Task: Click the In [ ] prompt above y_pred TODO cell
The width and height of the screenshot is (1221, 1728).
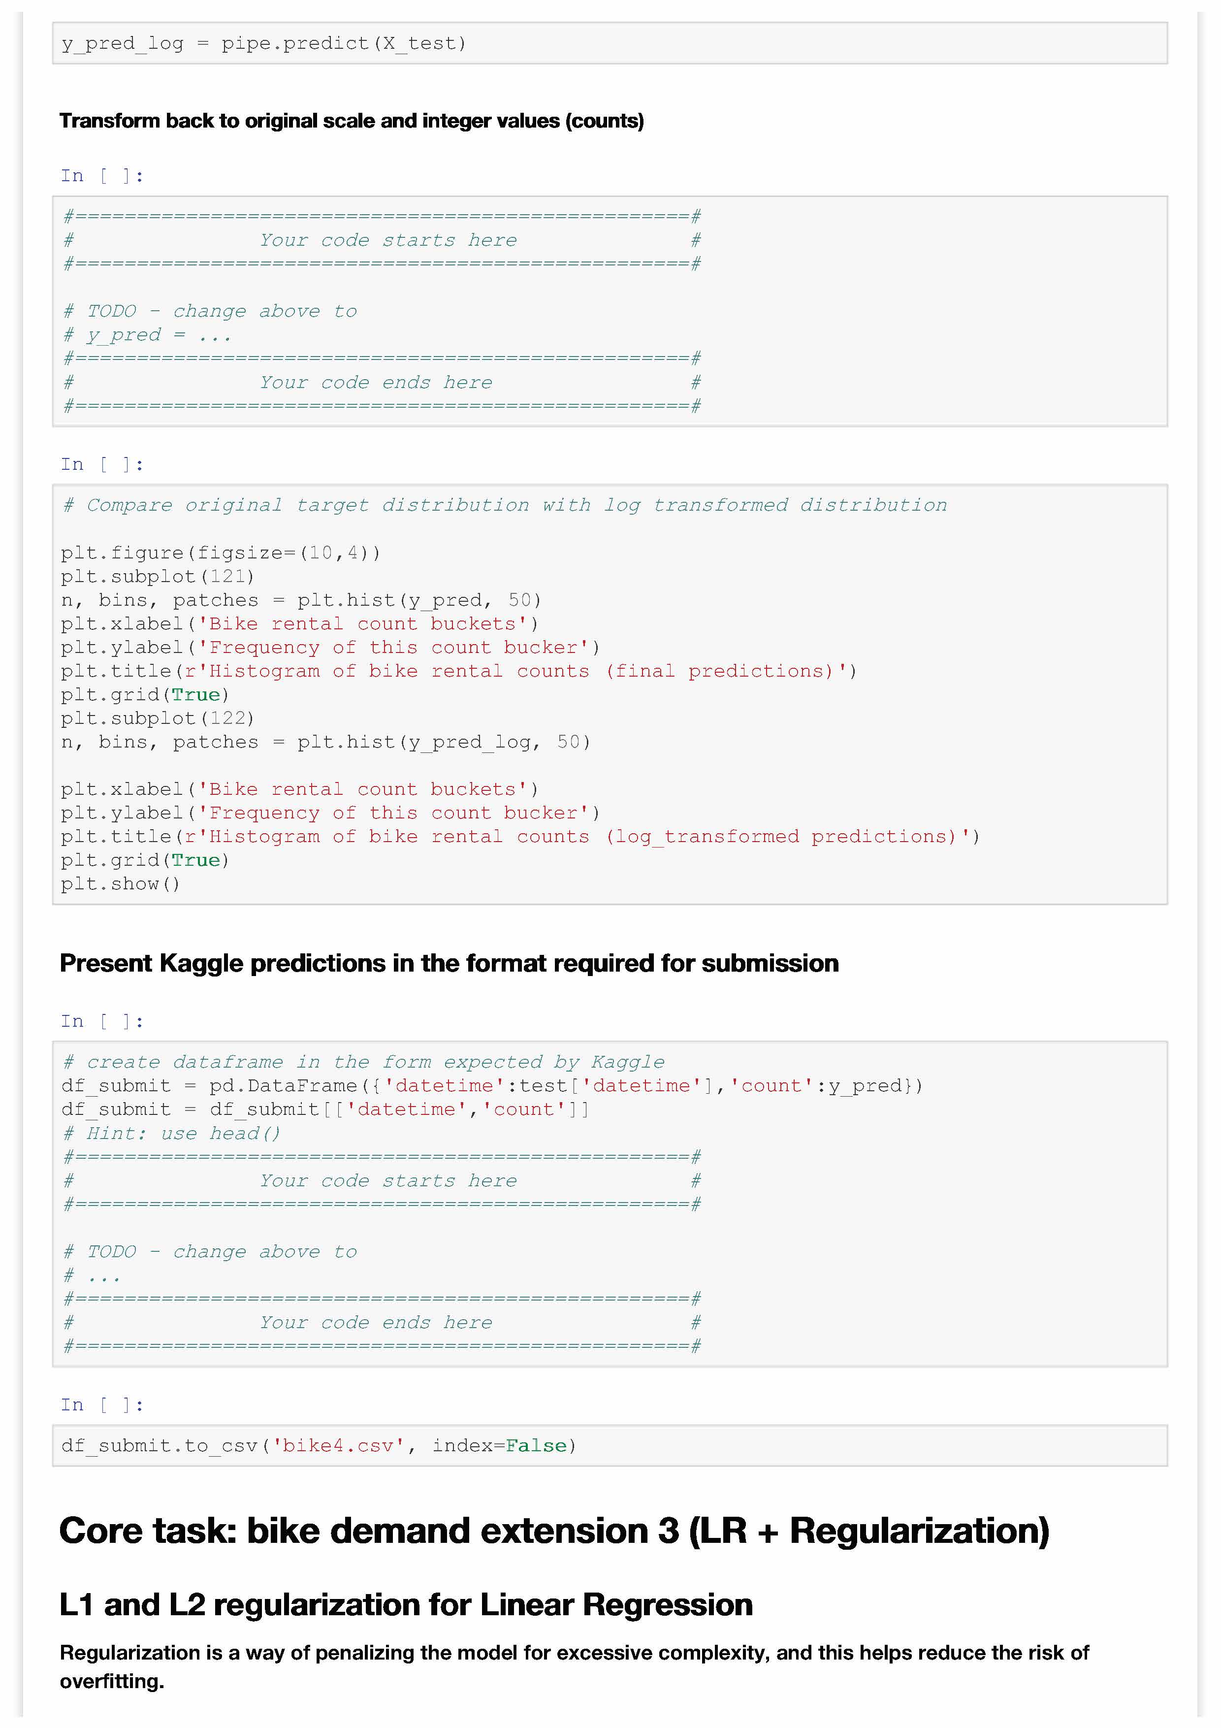Action: click(102, 176)
